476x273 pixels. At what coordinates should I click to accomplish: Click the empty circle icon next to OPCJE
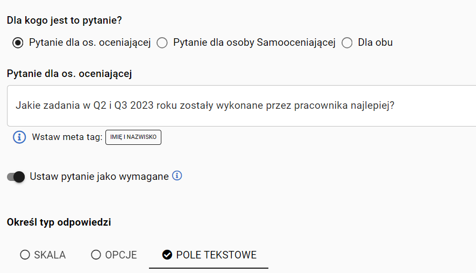[96, 255]
